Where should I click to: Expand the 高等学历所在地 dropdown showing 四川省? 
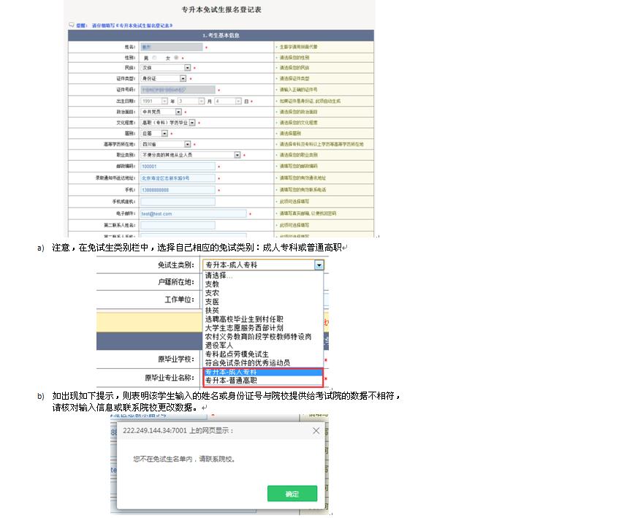pos(187,144)
